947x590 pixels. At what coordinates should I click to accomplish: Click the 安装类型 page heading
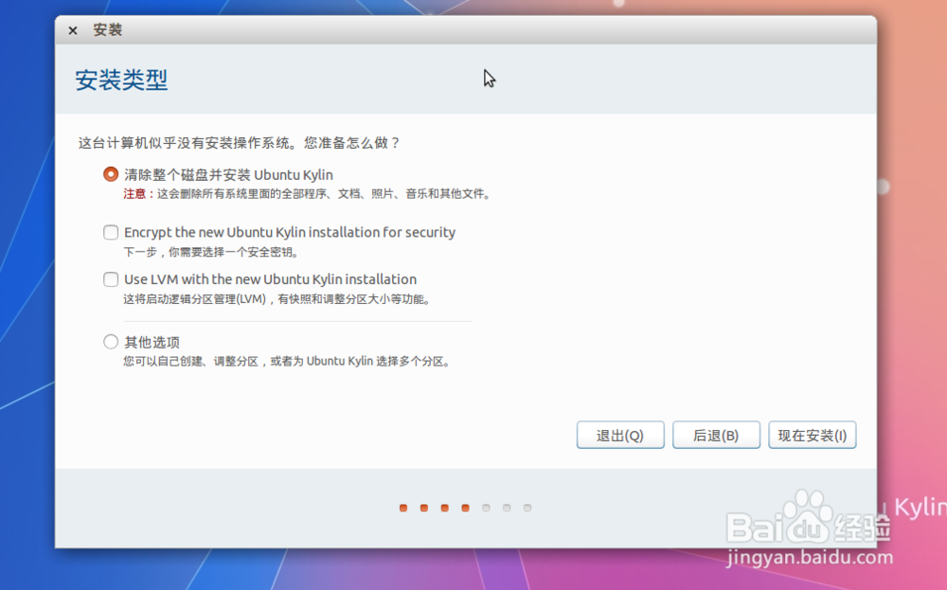(121, 80)
